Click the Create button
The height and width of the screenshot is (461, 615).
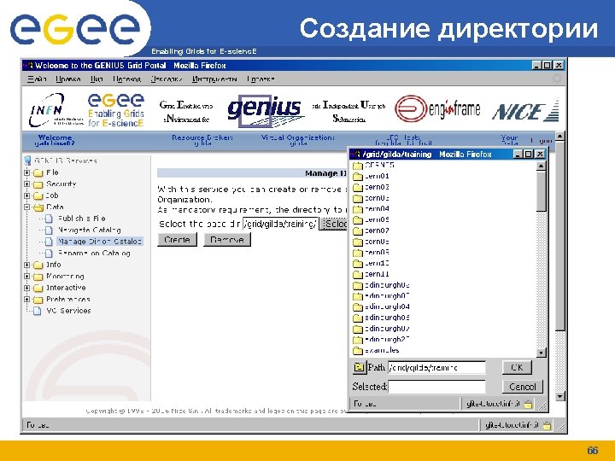177,240
